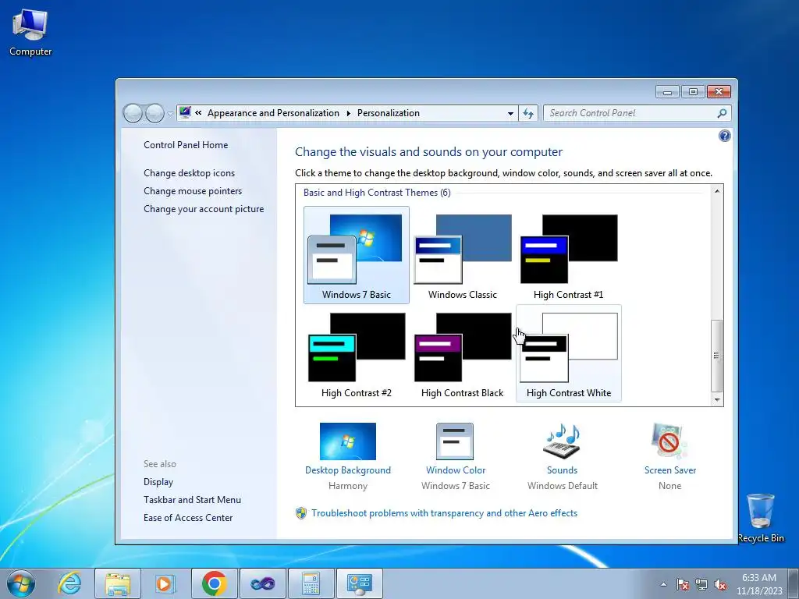
Task: Click the Desktop Background text link
Action: pos(348,470)
